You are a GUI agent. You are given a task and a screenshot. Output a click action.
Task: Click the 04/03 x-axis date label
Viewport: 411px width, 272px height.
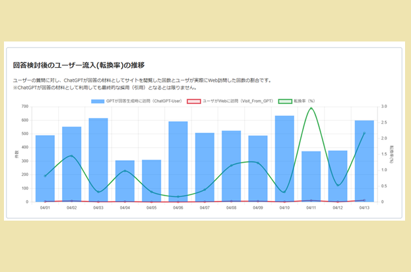pyautogui.click(x=98, y=208)
